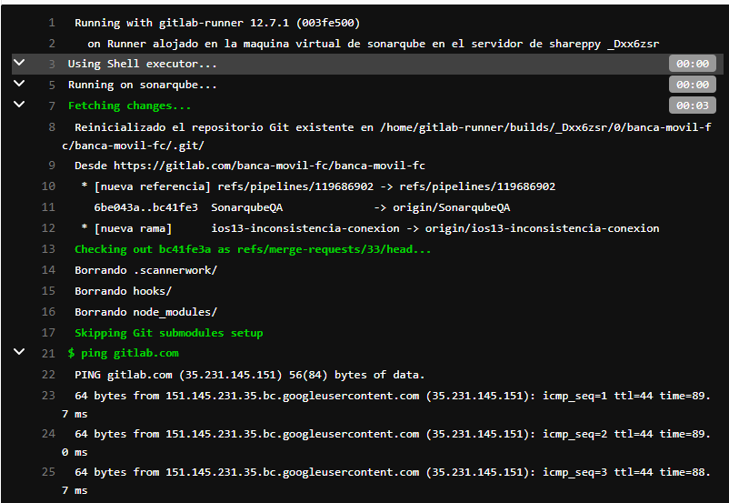Click the Skipping Git submodules setup line
Viewport: 729px width, 503px height.
pyautogui.click(x=168, y=333)
